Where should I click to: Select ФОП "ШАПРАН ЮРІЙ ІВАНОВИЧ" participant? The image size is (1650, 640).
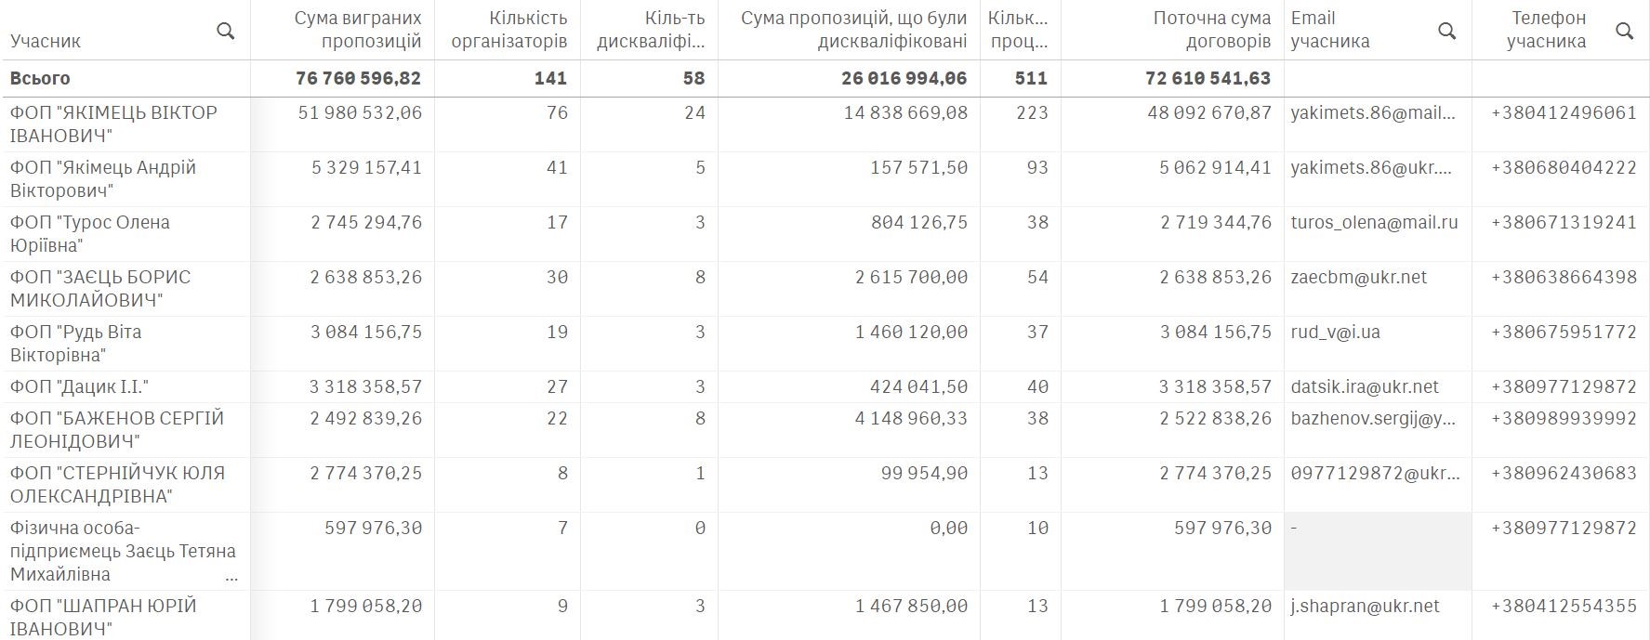coord(103,617)
